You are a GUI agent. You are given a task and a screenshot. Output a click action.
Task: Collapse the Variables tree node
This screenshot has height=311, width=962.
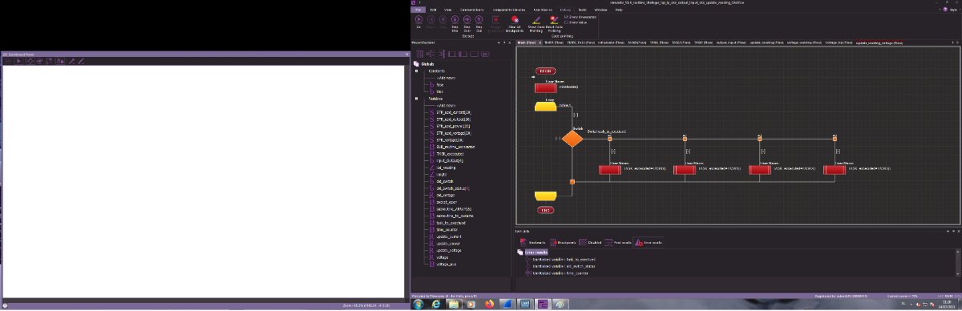[416, 99]
